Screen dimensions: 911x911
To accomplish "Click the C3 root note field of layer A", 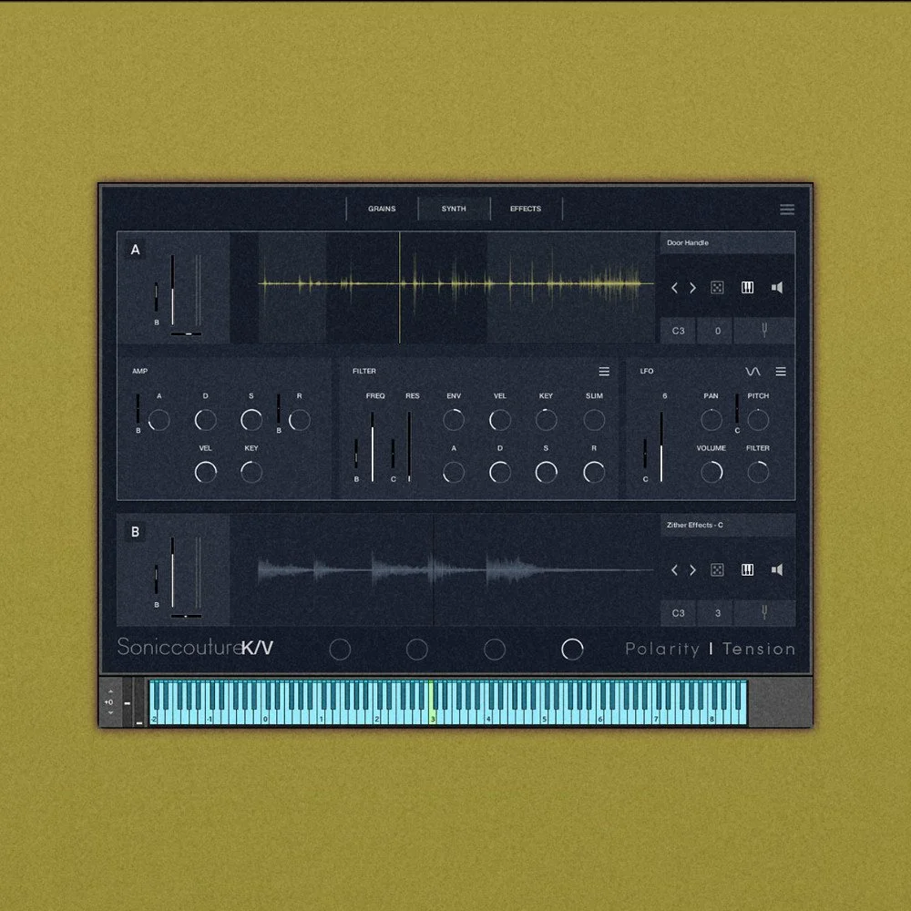I will point(678,331).
